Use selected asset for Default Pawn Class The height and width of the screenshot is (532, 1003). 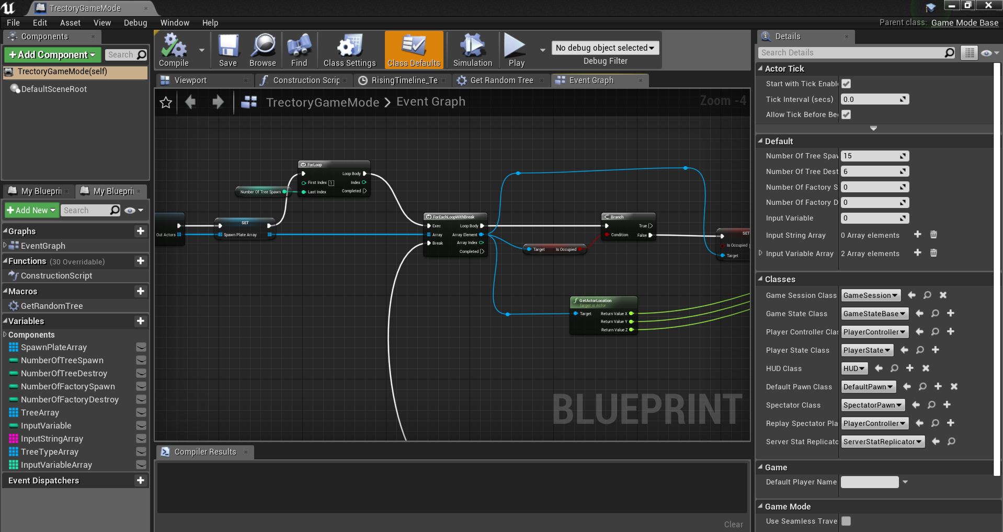pyautogui.click(x=907, y=387)
